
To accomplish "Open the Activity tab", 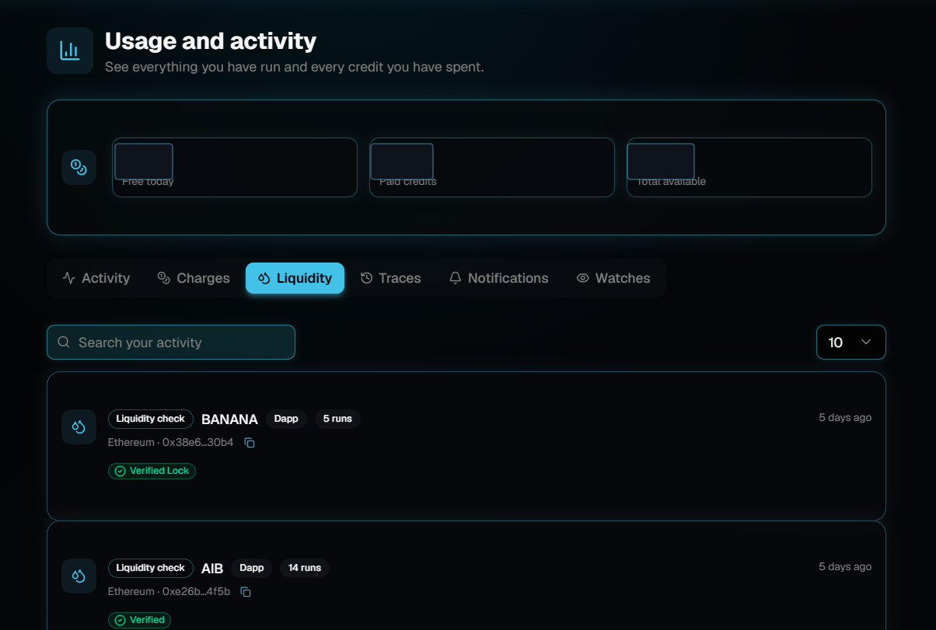I will [96, 278].
